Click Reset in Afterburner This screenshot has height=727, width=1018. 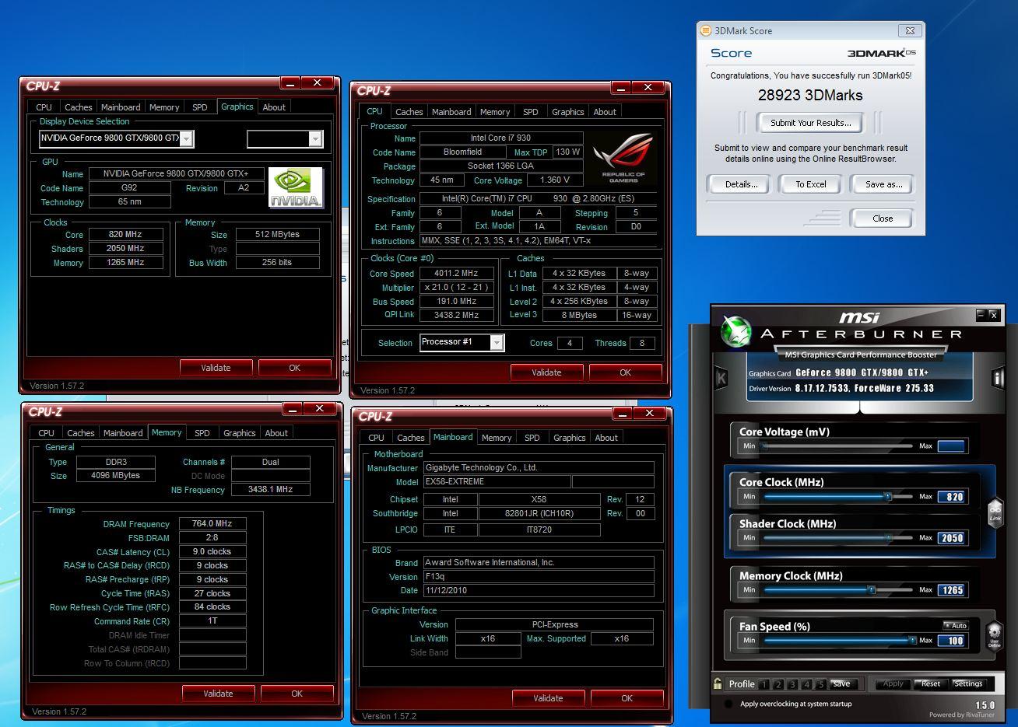[931, 684]
